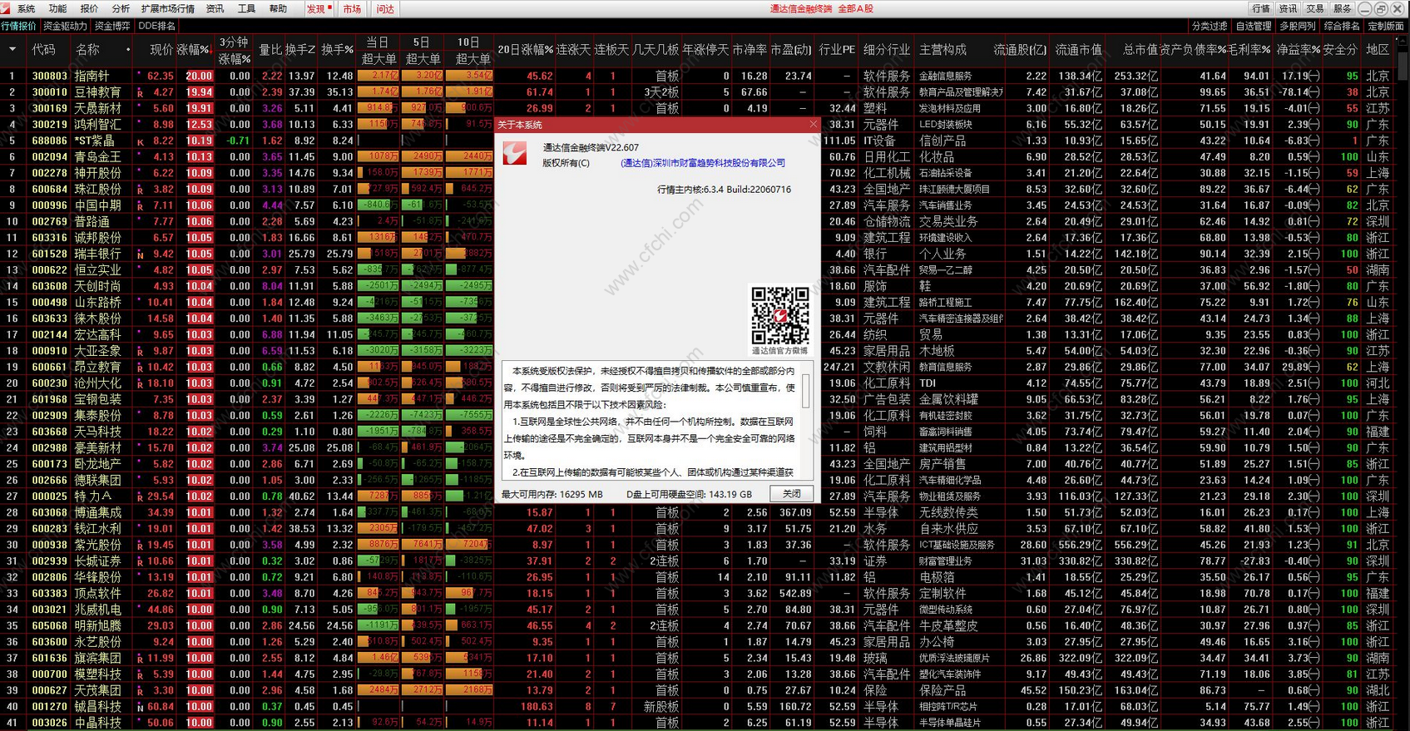Open the 深圳市财富趋势科技股份有限公司 link
1410x731 pixels.
tap(703, 163)
